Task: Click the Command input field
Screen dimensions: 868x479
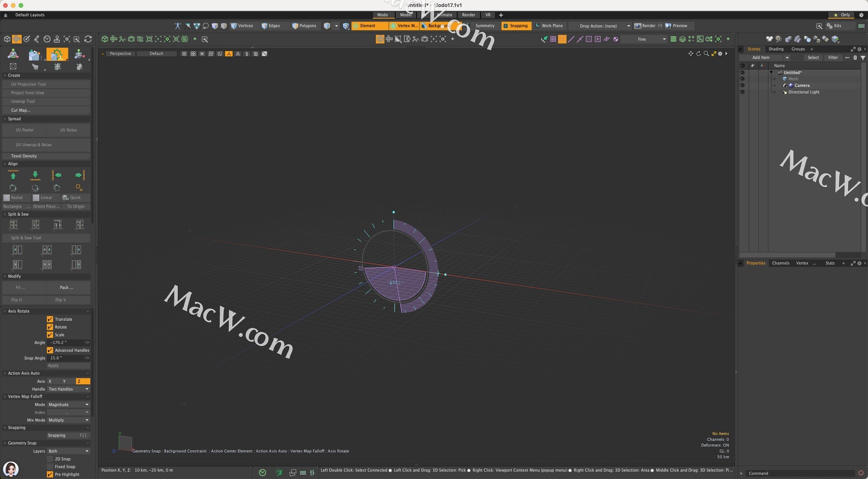Action: (801, 474)
